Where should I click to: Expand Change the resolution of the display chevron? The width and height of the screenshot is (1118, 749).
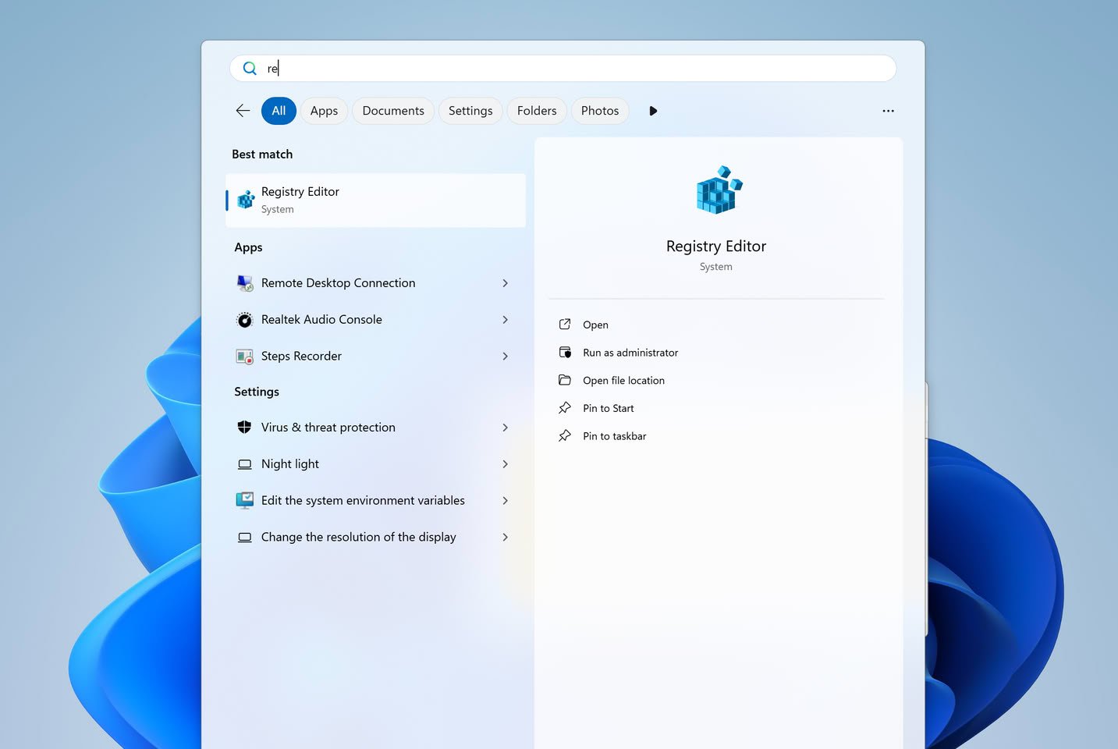[x=506, y=538]
